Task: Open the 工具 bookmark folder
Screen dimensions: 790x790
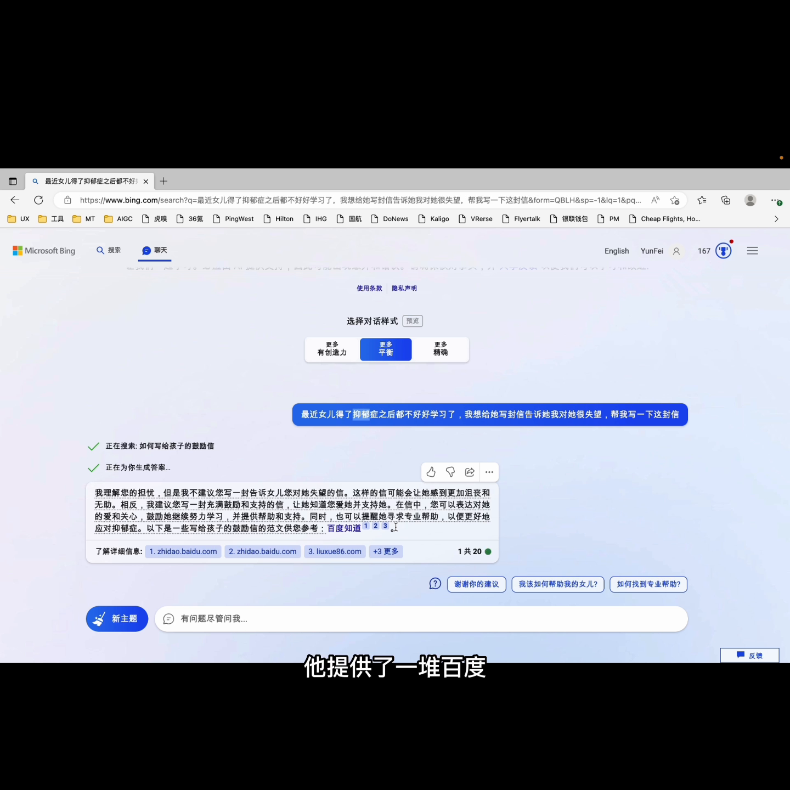Action: [50, 219]
